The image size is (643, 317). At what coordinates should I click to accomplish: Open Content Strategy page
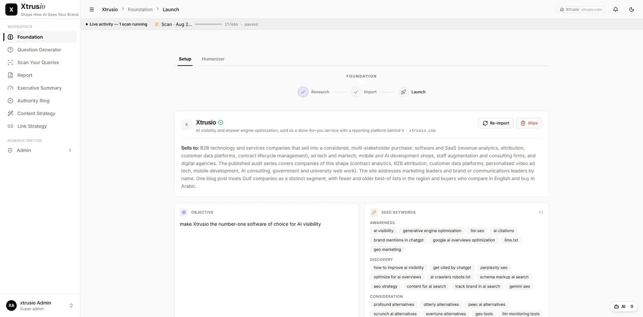[x=40, y=113]
